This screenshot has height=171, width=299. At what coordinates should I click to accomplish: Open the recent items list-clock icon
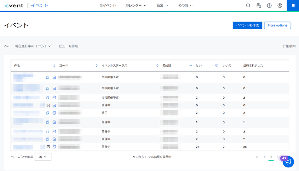coord(259,5)
